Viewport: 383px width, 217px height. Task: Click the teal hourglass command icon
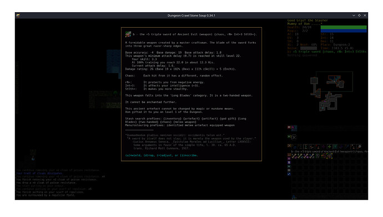(306, 147)
